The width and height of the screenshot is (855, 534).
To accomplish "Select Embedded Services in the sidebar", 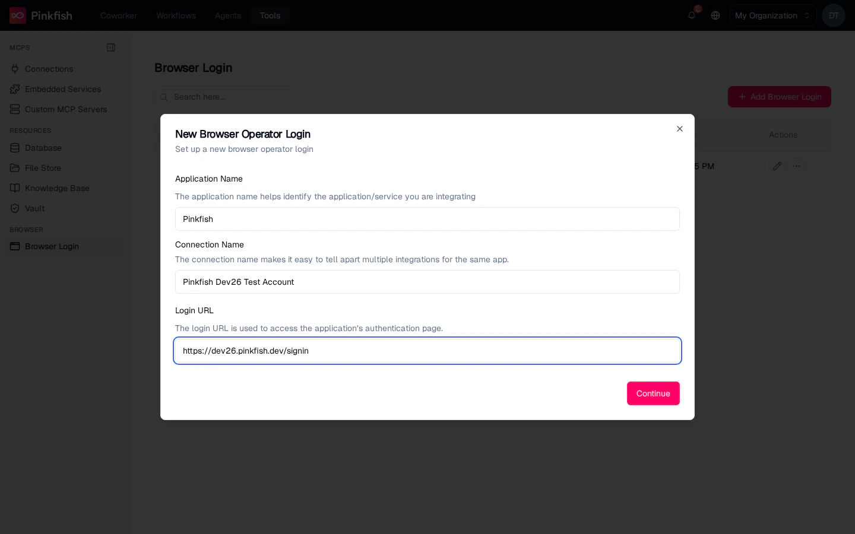I will coord(63,89).
